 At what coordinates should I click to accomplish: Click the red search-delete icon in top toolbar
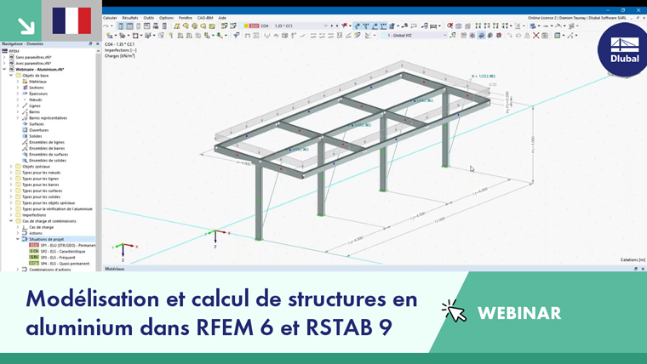pos(449,26)
